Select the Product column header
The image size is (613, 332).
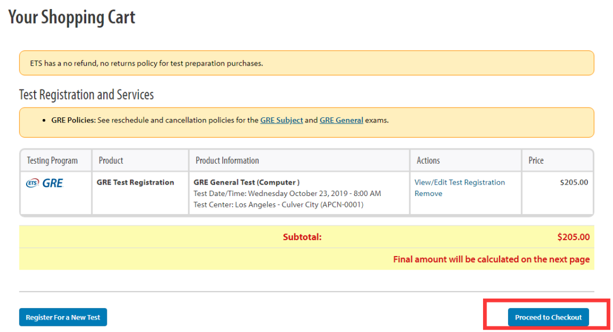111,160
